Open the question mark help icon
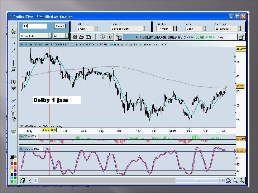258x193 pixels. click(102, 36)
